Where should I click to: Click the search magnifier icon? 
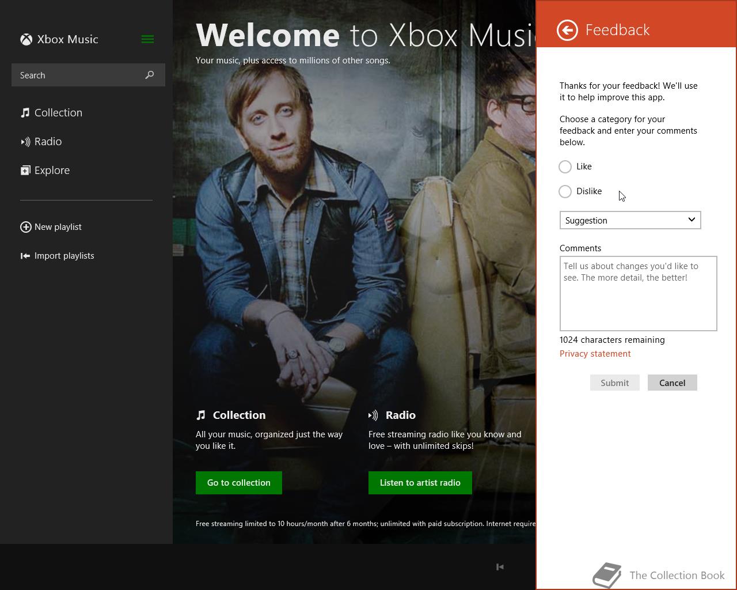pos(150,75)
